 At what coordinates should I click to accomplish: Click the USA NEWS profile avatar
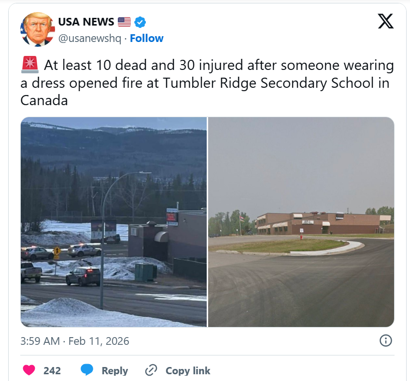pos(37,29)
